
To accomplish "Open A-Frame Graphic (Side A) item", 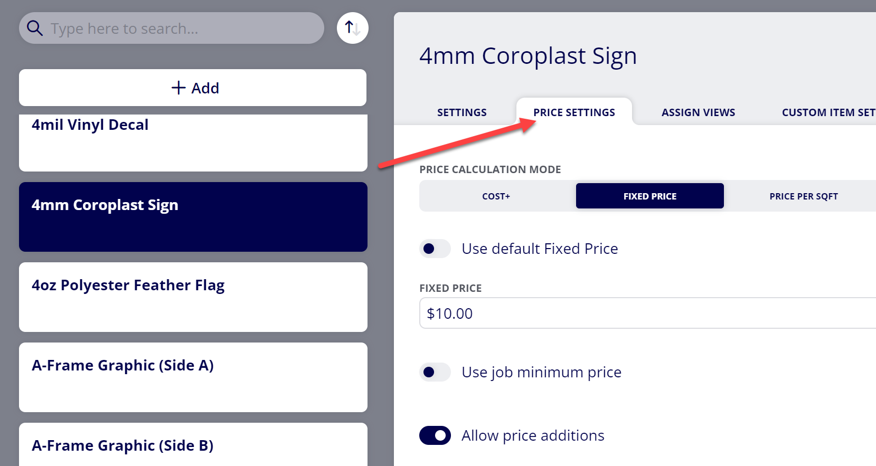I will 193,377.
